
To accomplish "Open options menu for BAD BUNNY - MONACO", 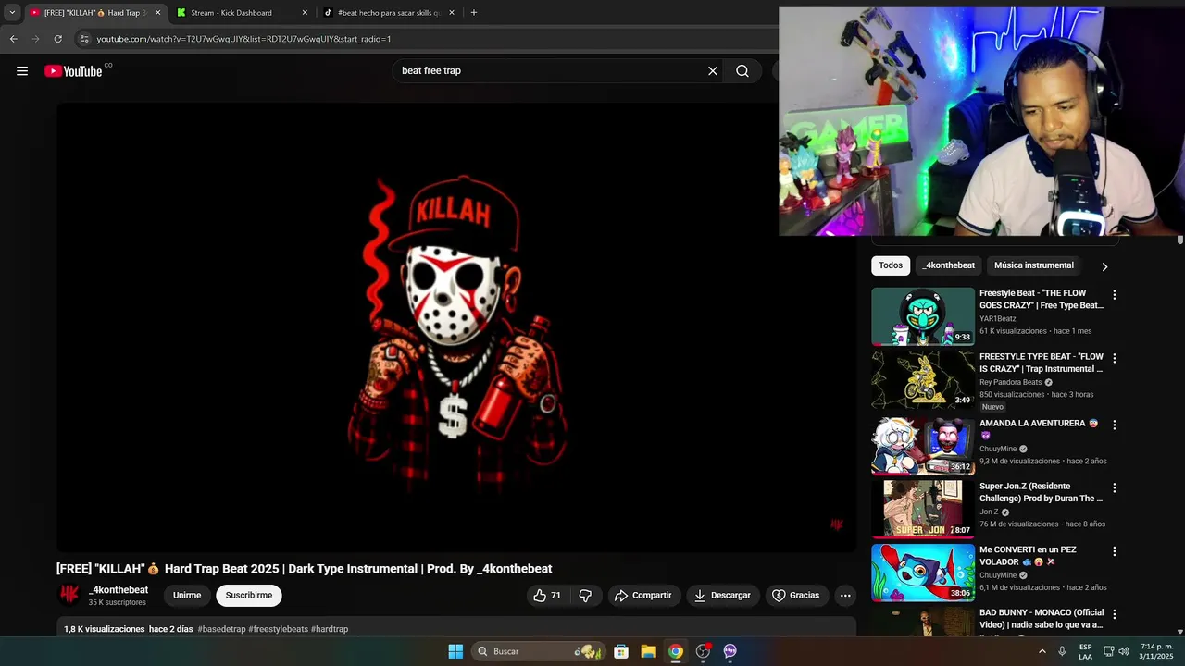I will point(1114,614).
